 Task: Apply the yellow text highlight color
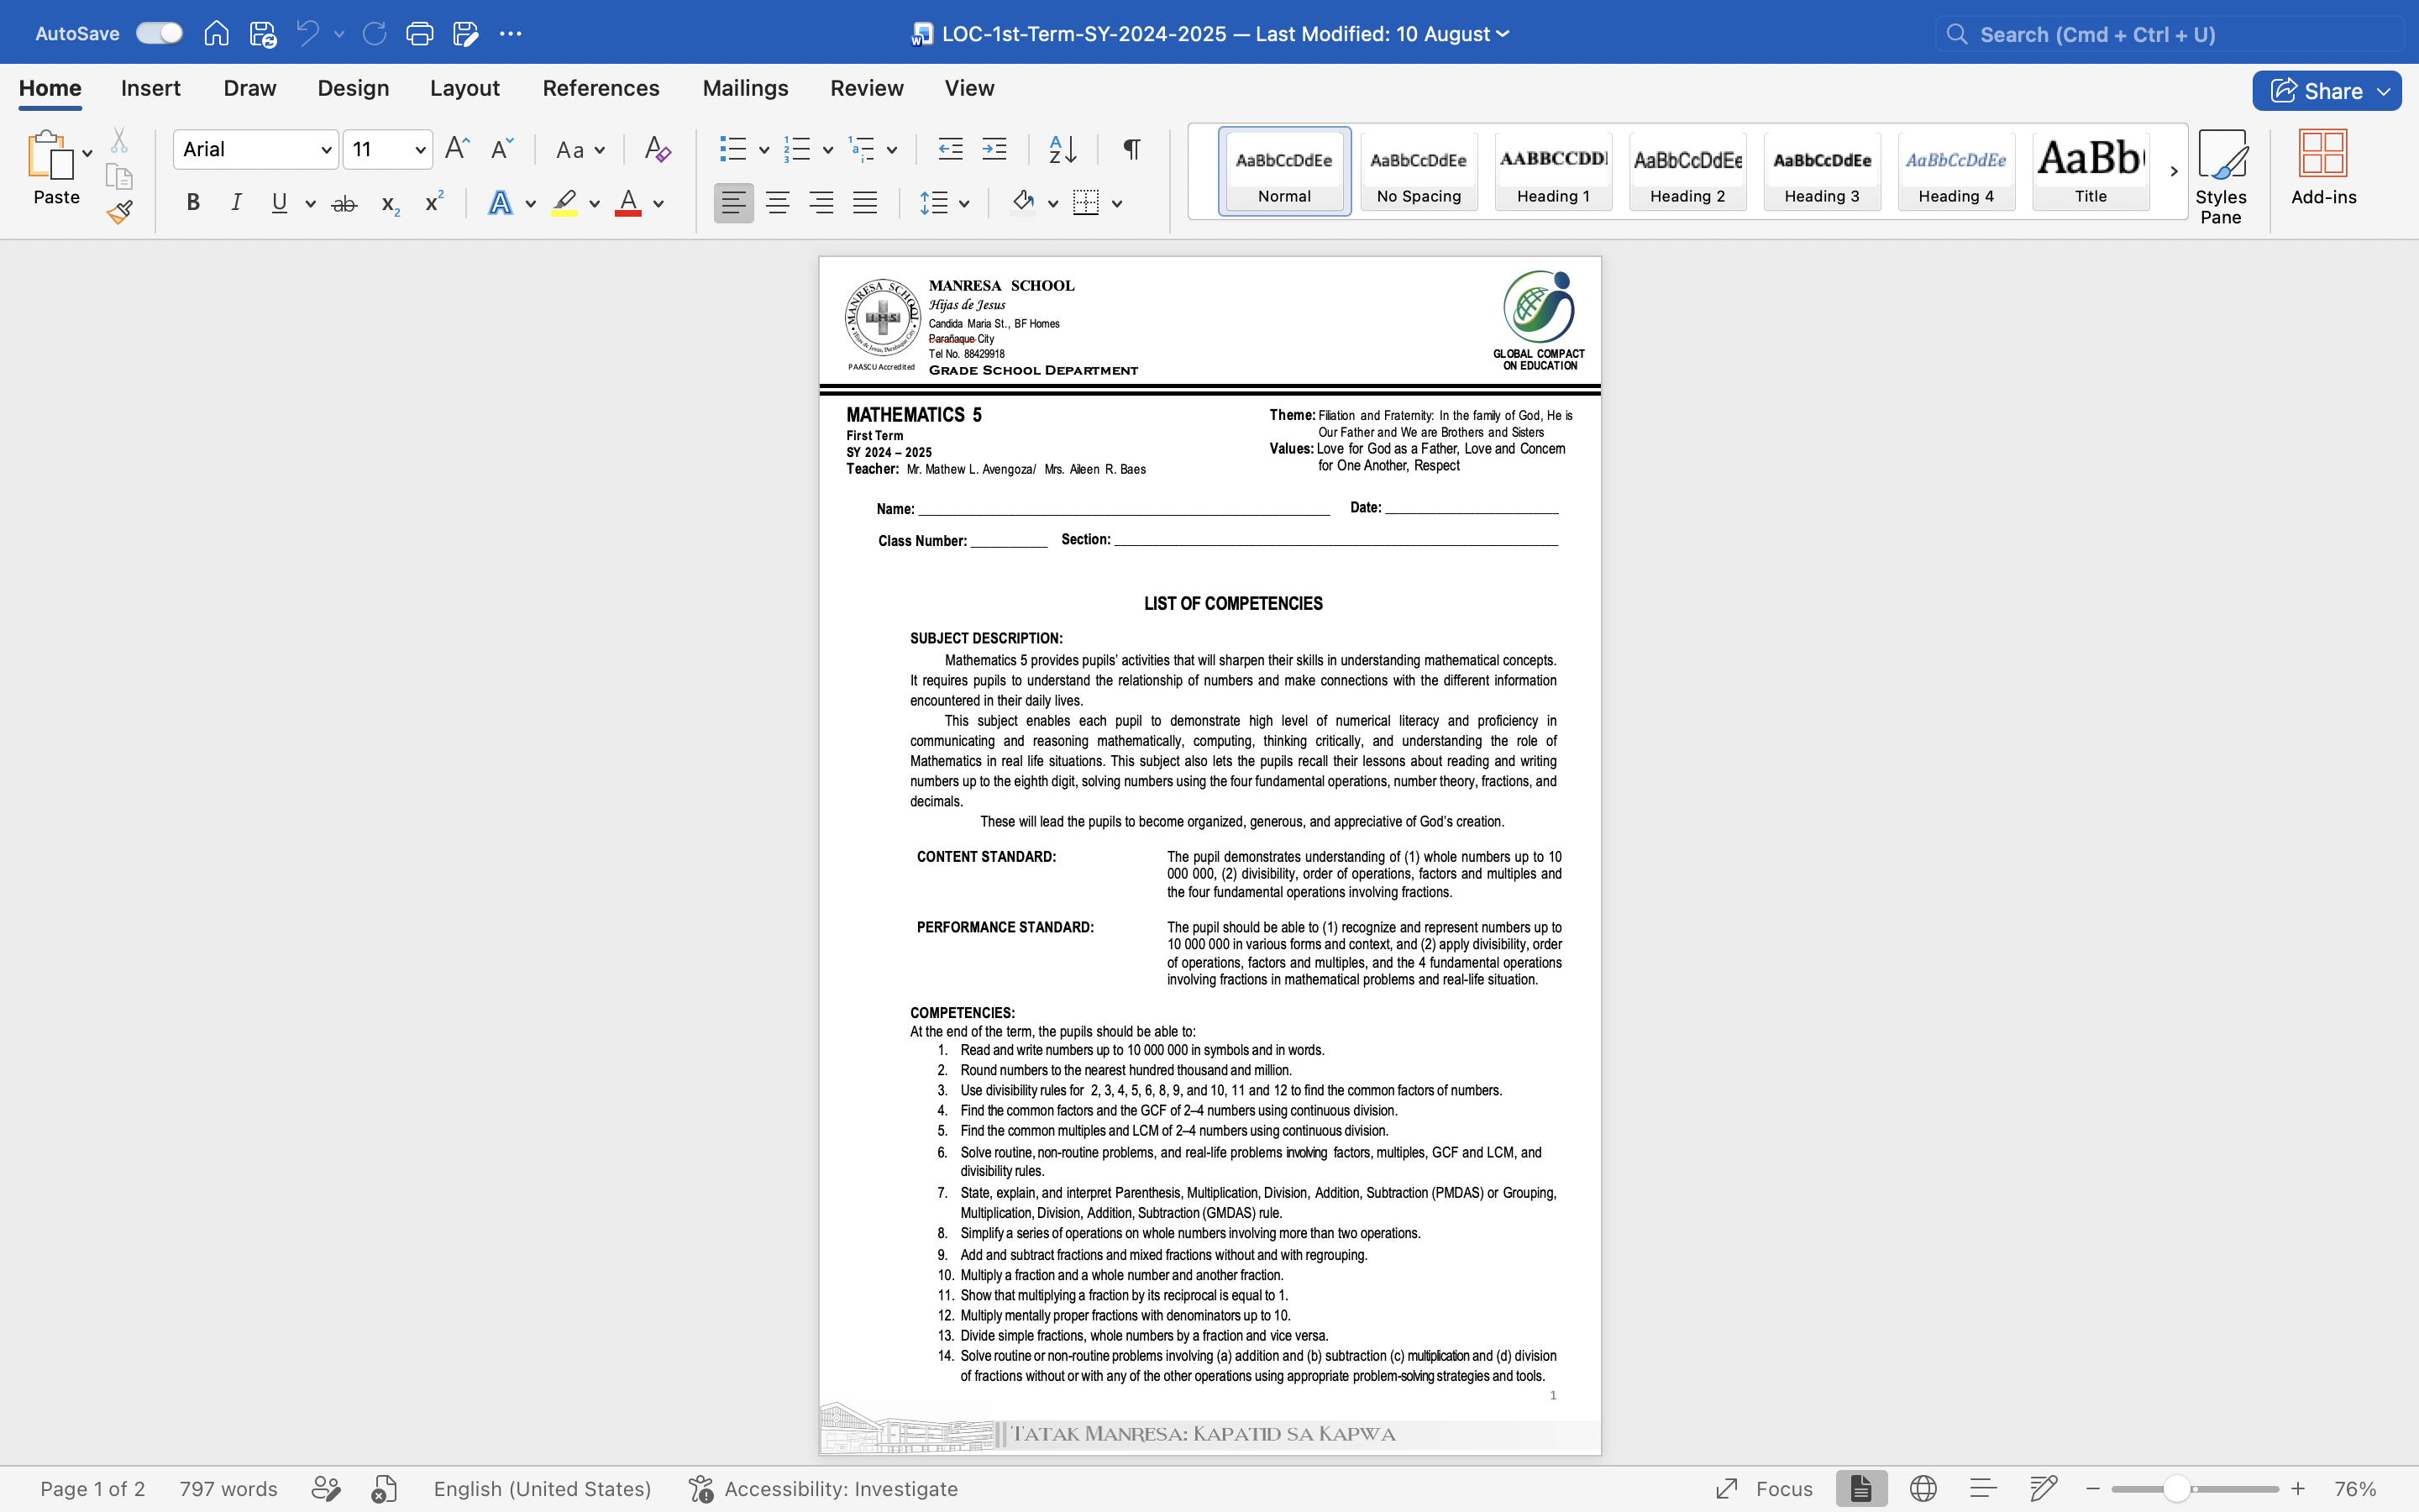[564, 203]
